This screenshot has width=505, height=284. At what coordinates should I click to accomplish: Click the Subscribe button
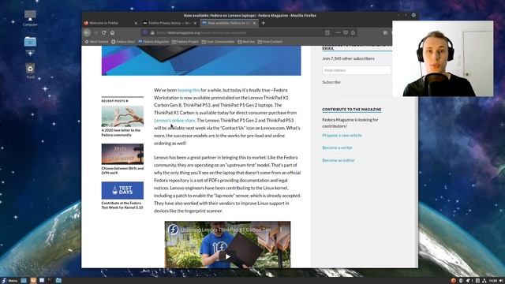click(x=331, y=82)
